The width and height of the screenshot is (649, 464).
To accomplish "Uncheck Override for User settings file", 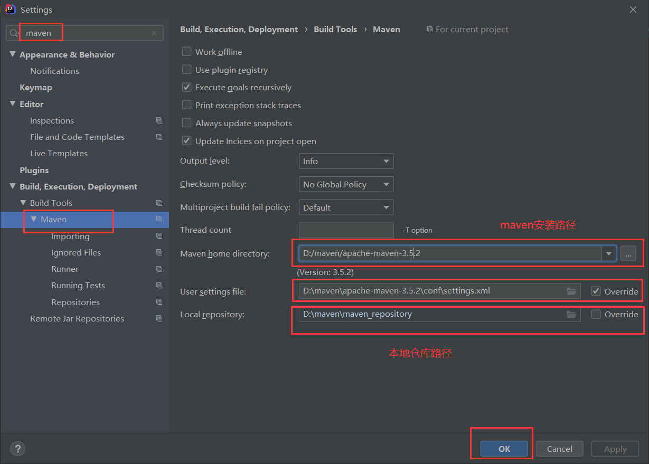I will click(596, 291).
